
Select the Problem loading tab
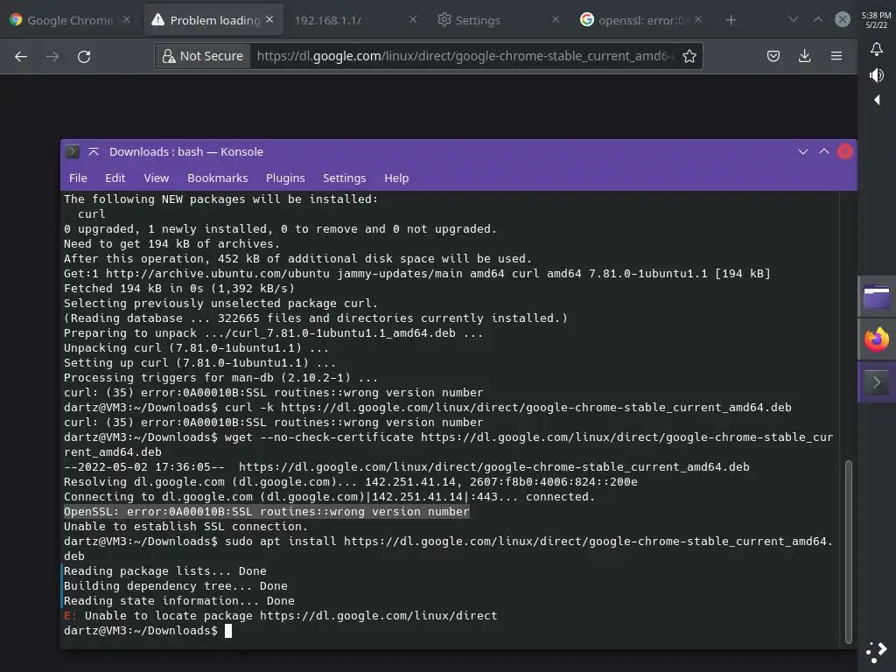[213, 20]
